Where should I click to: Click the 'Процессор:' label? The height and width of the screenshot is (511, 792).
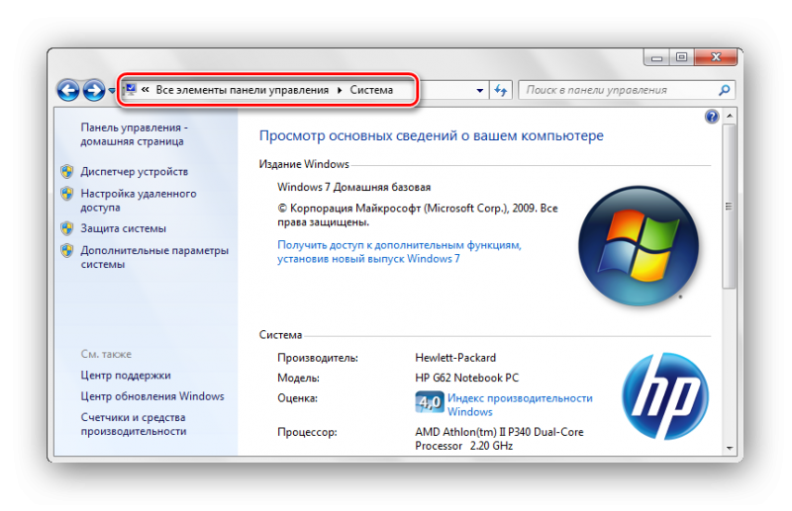click(x=307, y=432)
